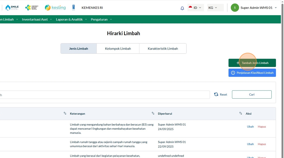Viewport: 284px width, 158px height.
Task: Click Ubah for the B3 waste row
Action: tap(250, 127)
